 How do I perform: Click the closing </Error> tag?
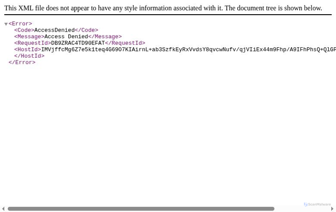tap(22, 62)
